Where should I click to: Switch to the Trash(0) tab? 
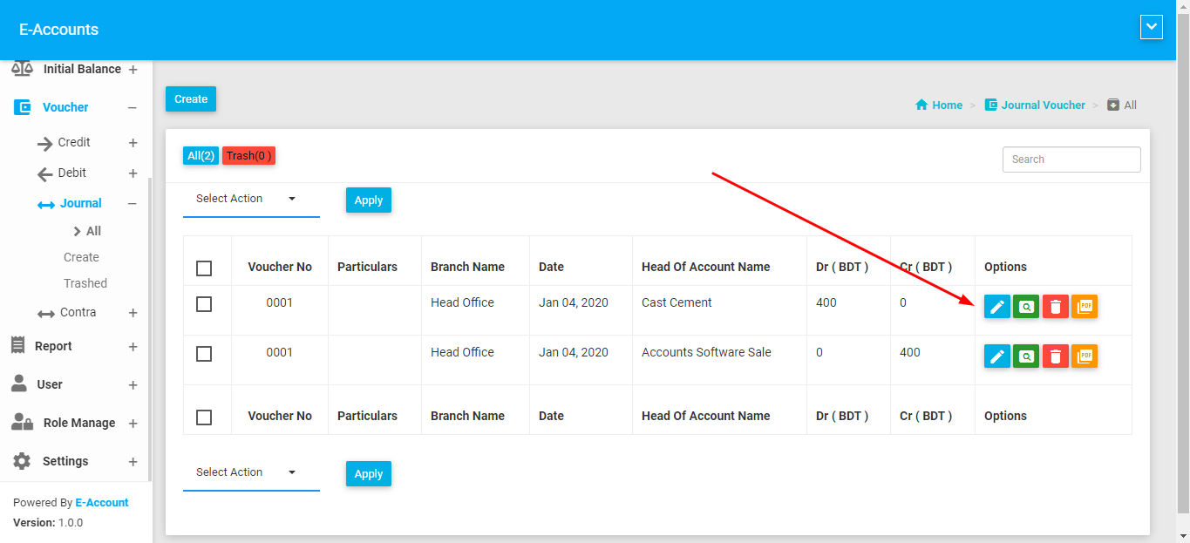coord(248,156)
